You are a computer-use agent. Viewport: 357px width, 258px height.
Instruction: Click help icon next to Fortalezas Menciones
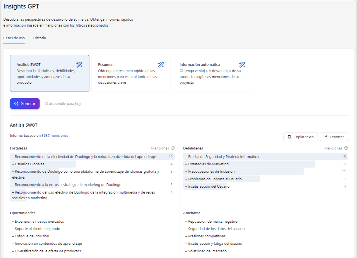click(x=173, y=148)
